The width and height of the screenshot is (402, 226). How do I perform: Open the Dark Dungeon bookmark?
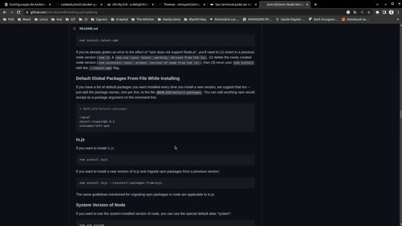[323, 19]
